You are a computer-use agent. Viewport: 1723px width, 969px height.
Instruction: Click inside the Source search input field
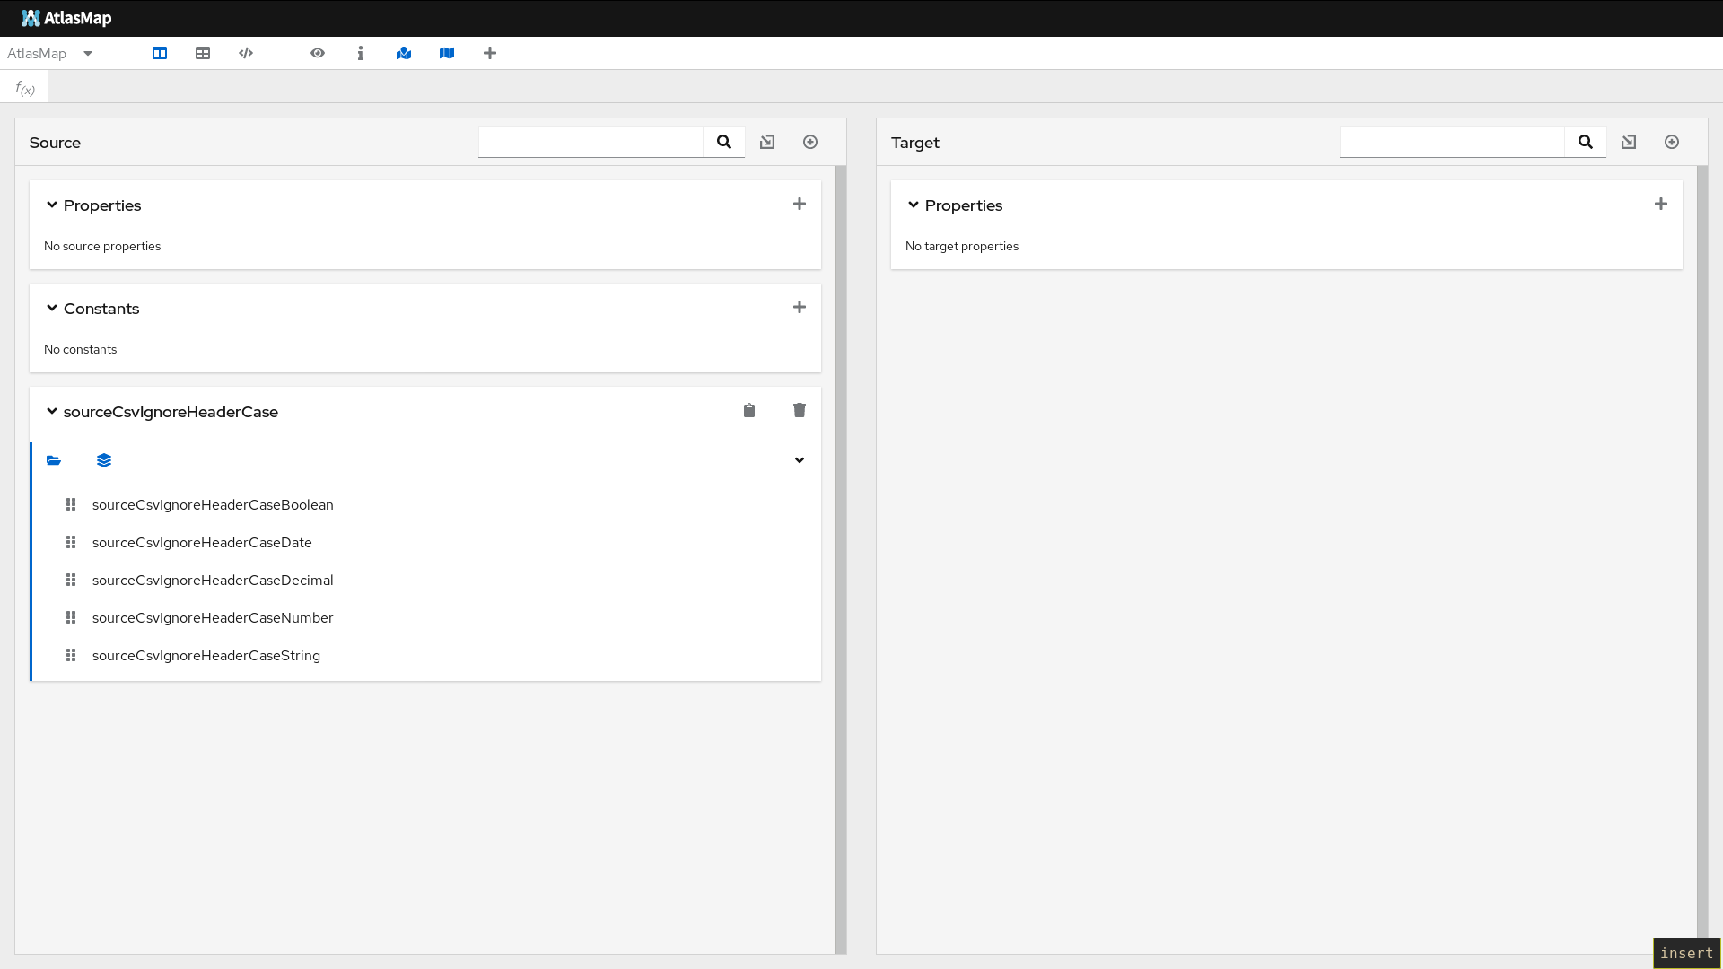[590, 142]
